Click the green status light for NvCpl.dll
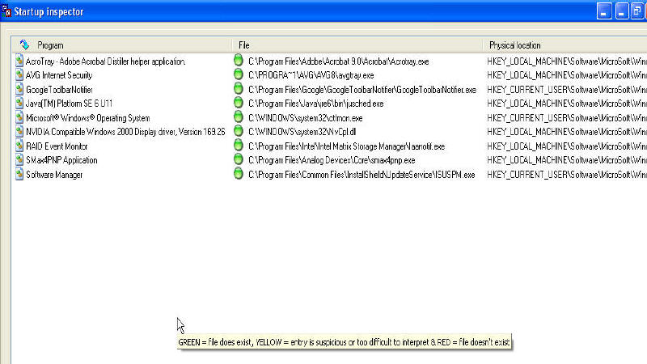Image resolution: width=647 pixels, height=364 pixels. (x=238, y=131)
